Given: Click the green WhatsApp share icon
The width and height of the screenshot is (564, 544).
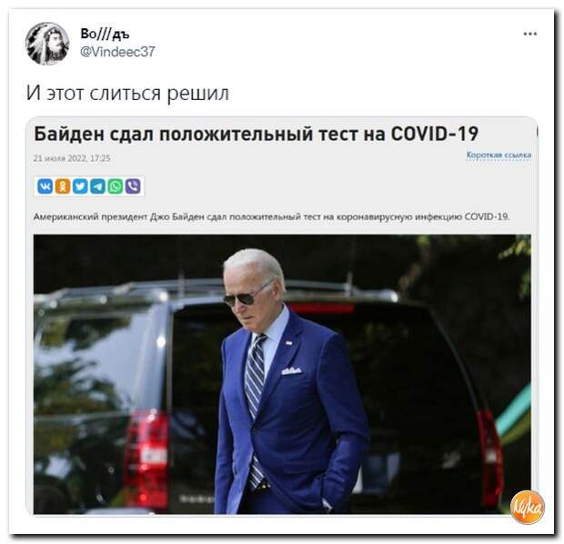Looking at the screenshot, I should (116, 186).
